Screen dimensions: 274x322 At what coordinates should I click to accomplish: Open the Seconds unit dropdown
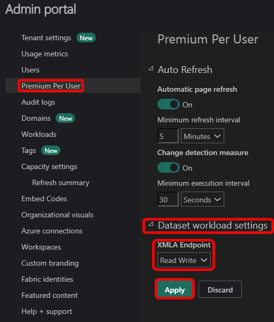click(202, 199)
